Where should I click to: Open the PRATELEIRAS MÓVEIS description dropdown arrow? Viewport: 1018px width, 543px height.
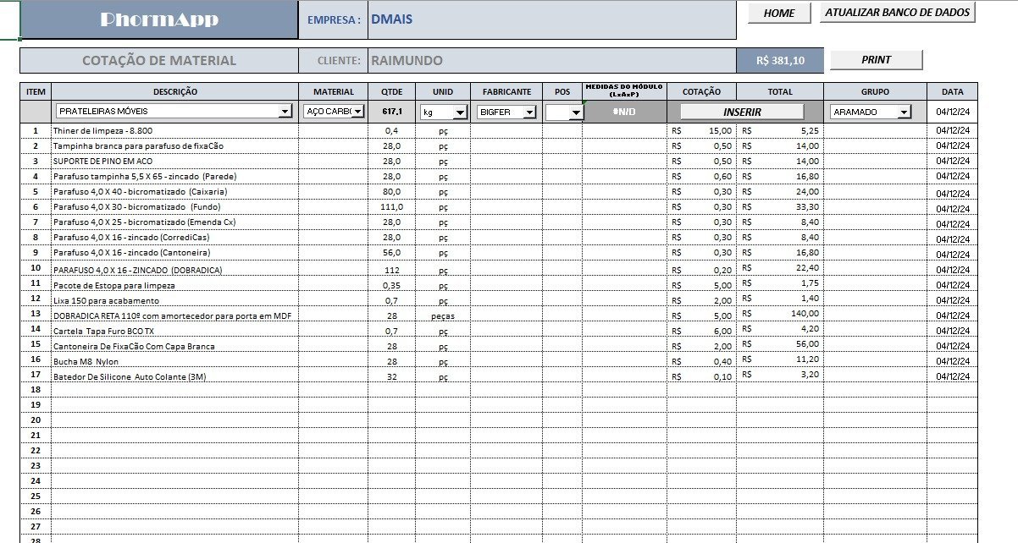285,112
